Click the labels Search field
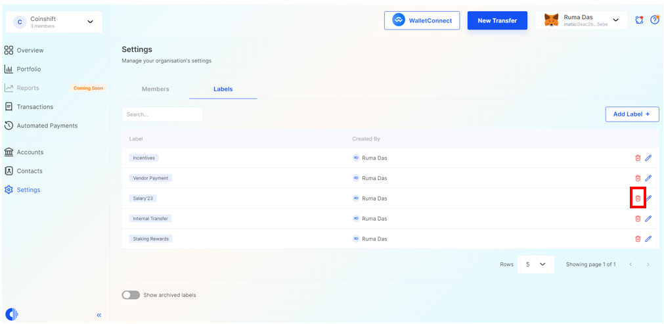The height and width of the screenshot is (324, 664). 162,114
